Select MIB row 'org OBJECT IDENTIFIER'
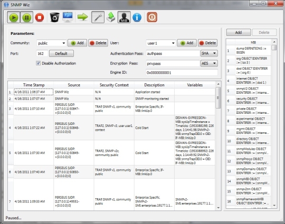This screenshot has width=285, height=224. (253, 61)
